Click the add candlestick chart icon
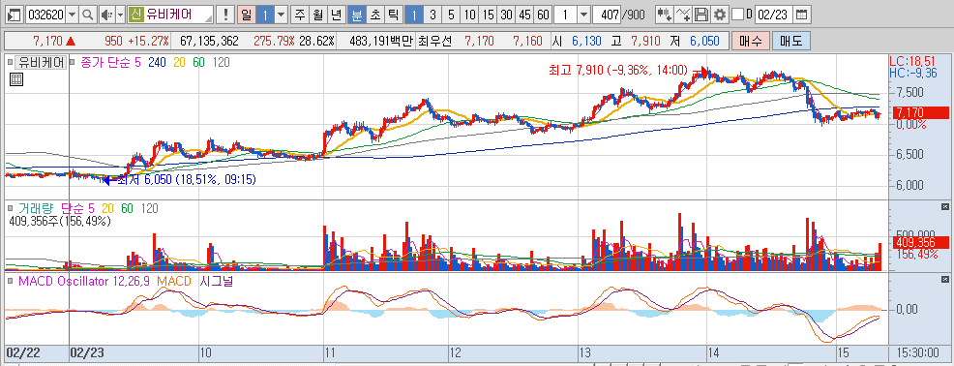 (665, 15)
